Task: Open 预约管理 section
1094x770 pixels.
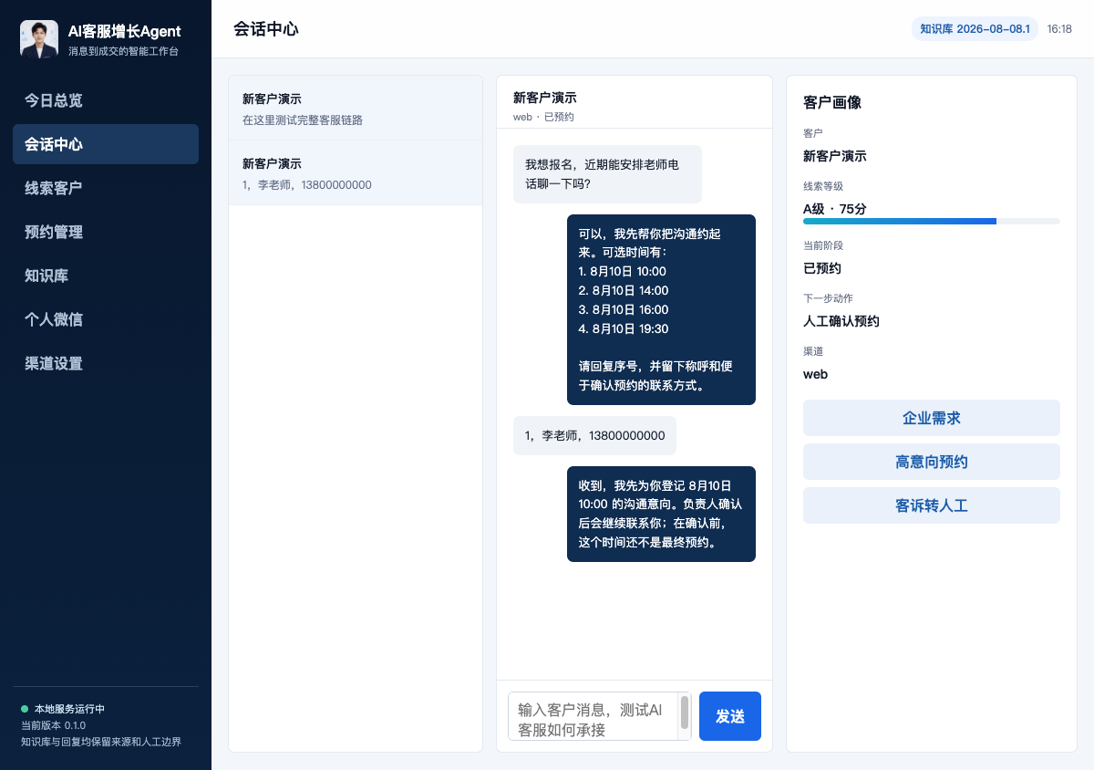Action: 106,232
